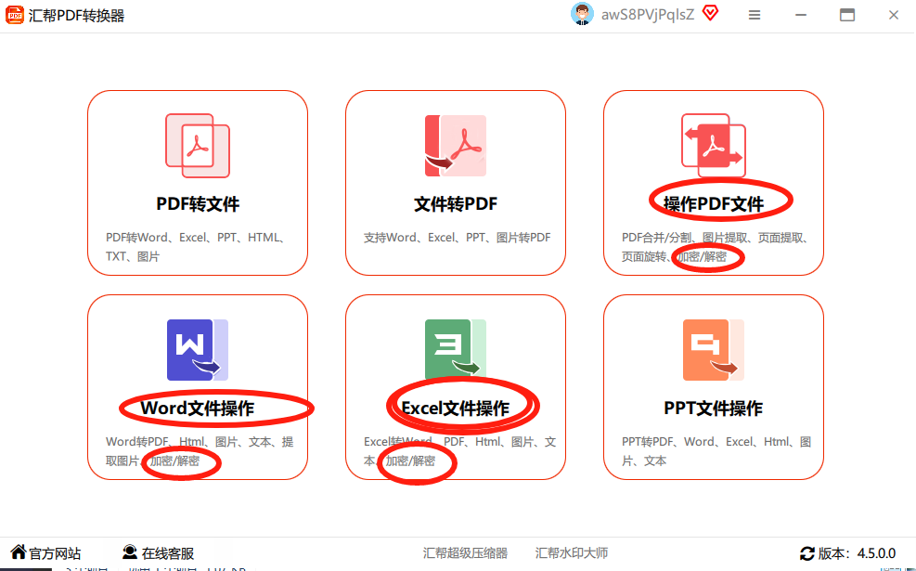Click the refresh version check icon
This screenshot has width=916, height=571.
(x=807, y=552)
